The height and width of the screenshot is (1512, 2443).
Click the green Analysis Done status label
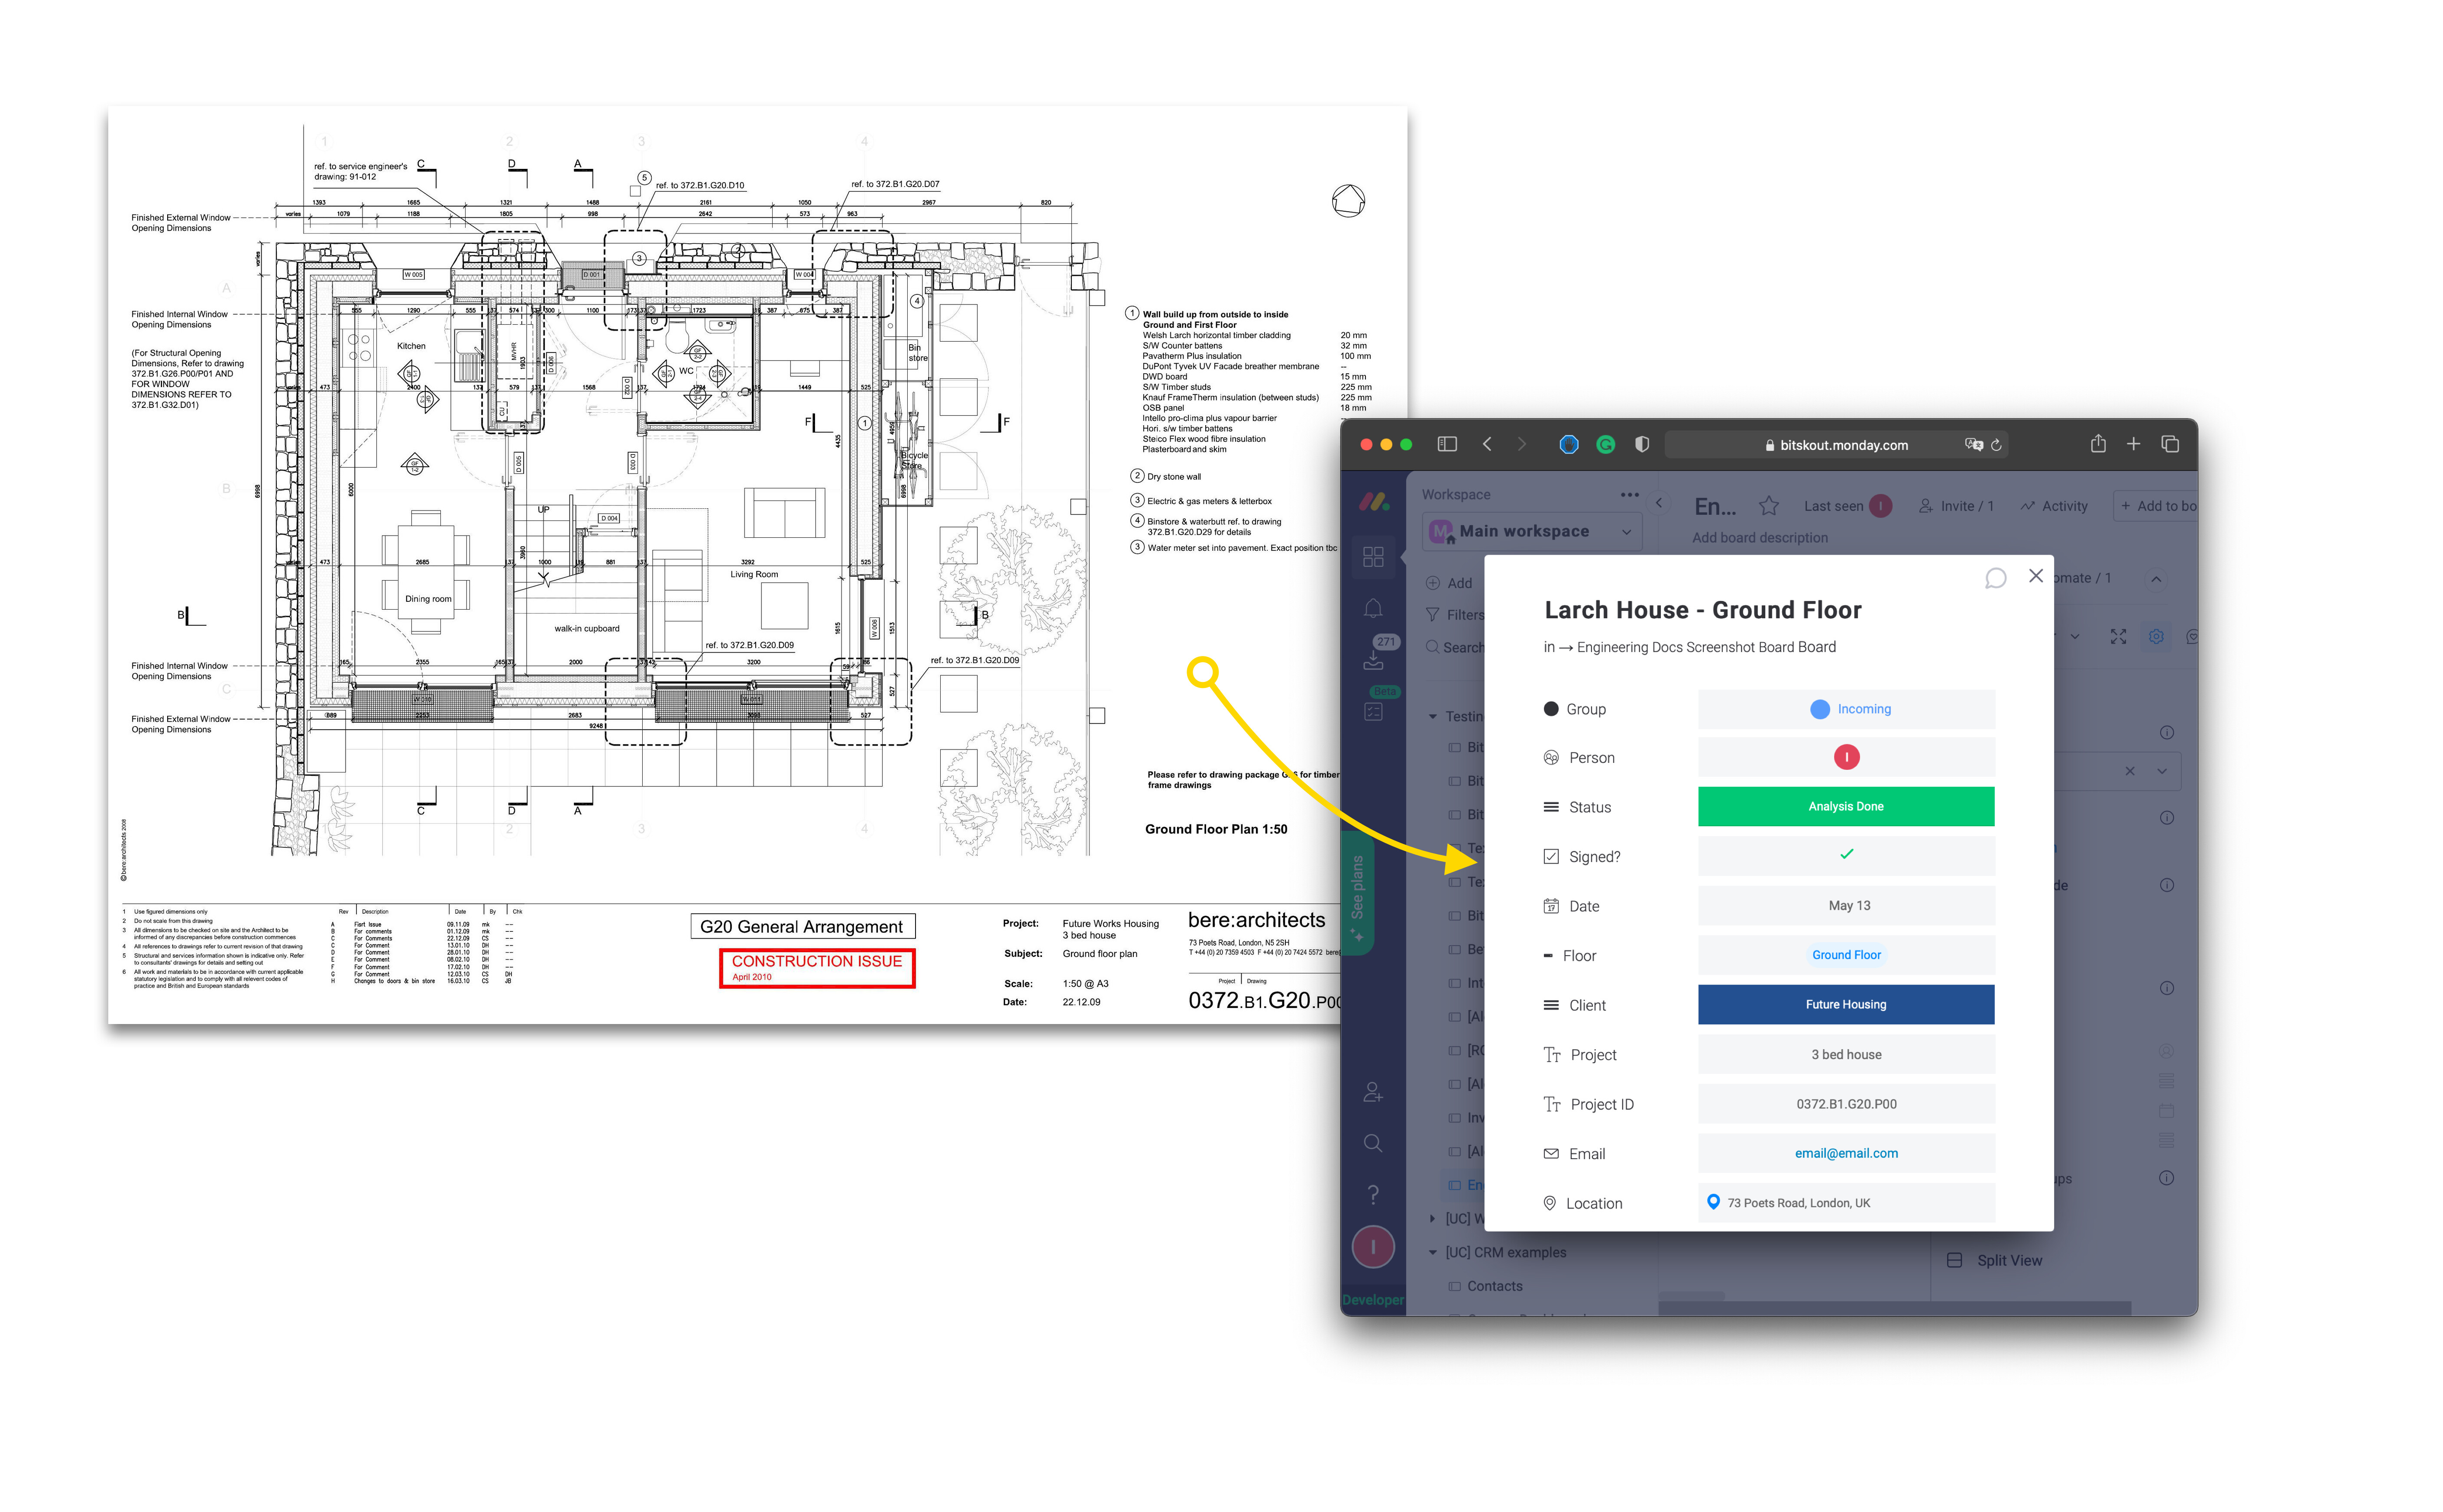tap(1845, 806)
